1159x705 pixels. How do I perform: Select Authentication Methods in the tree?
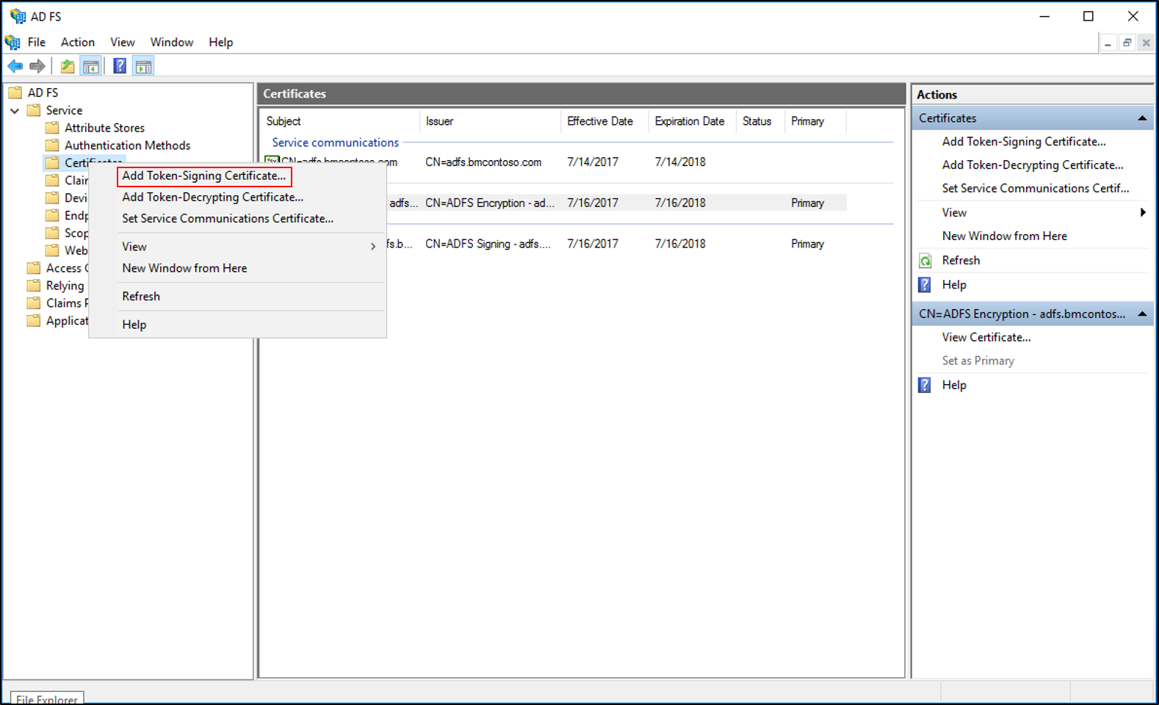(127, 145)
